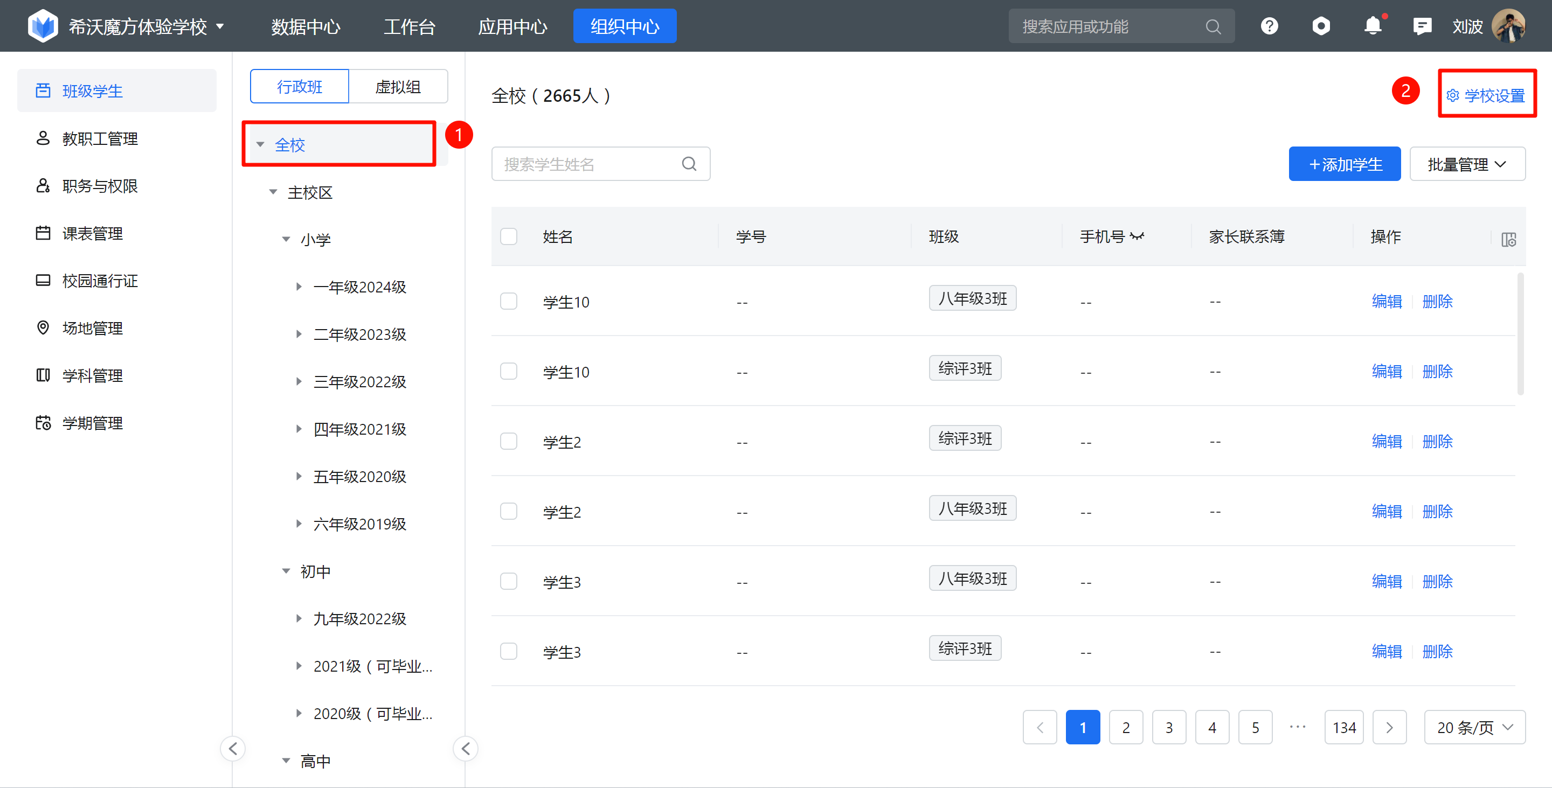Screen dimensions: 1552x788
Task: Click the 班级学生 sidebar icon
Action: (43, 90)
